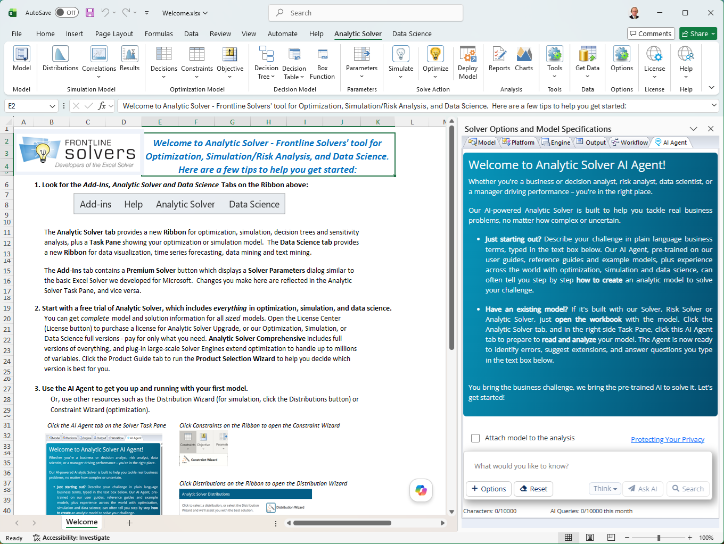The image size is (724, 544).
Task: Click the Distributions ribbon icon
Action: click(60, 59)
